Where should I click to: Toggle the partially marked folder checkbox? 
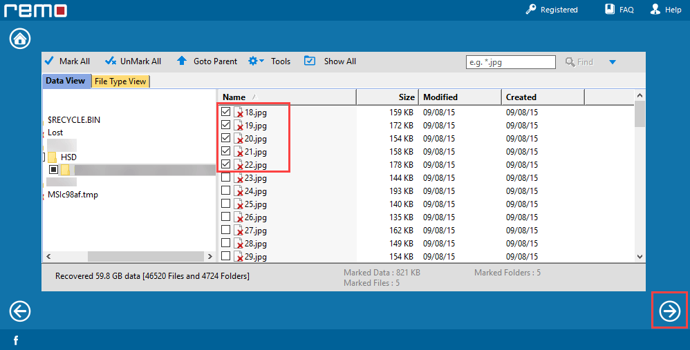click(x=54, y=169)
